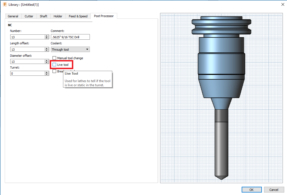Screen dimensions: 287x195
Task: Decrement the Turret value
Action: click(x=46, y=74)
